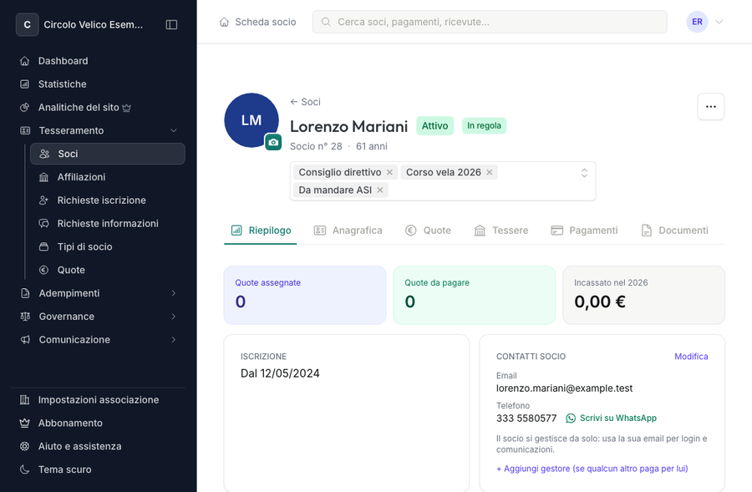Open the Pagamenti tab
752x492 pixels.
[584, 231]
